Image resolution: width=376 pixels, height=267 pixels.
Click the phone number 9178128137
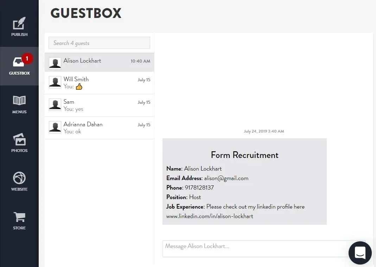point(199,187)
